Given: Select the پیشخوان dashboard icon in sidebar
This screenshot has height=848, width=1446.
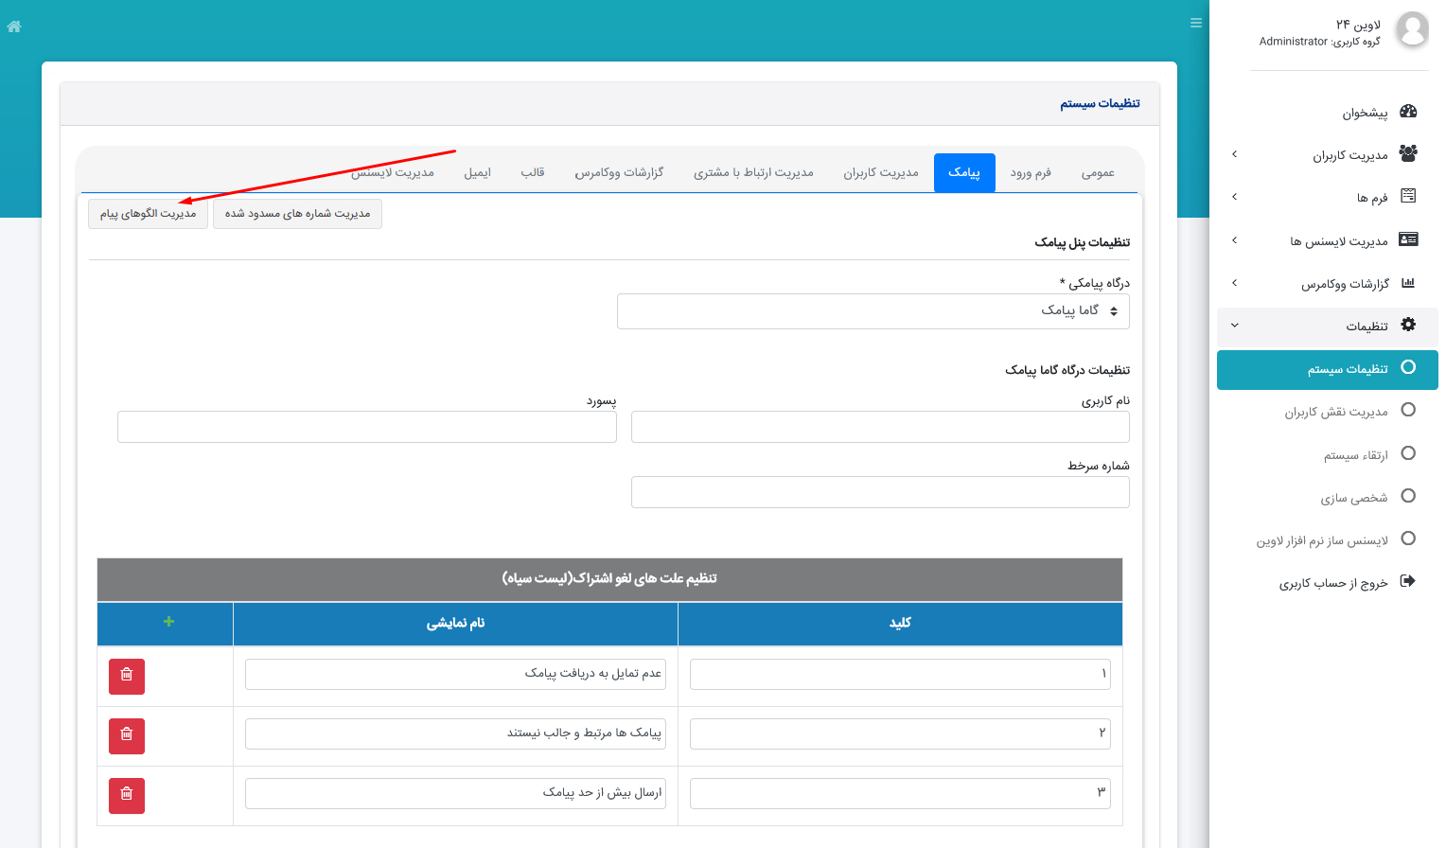Looking at the screenshot, I should pyautogui.click(x=1407, y=111).
